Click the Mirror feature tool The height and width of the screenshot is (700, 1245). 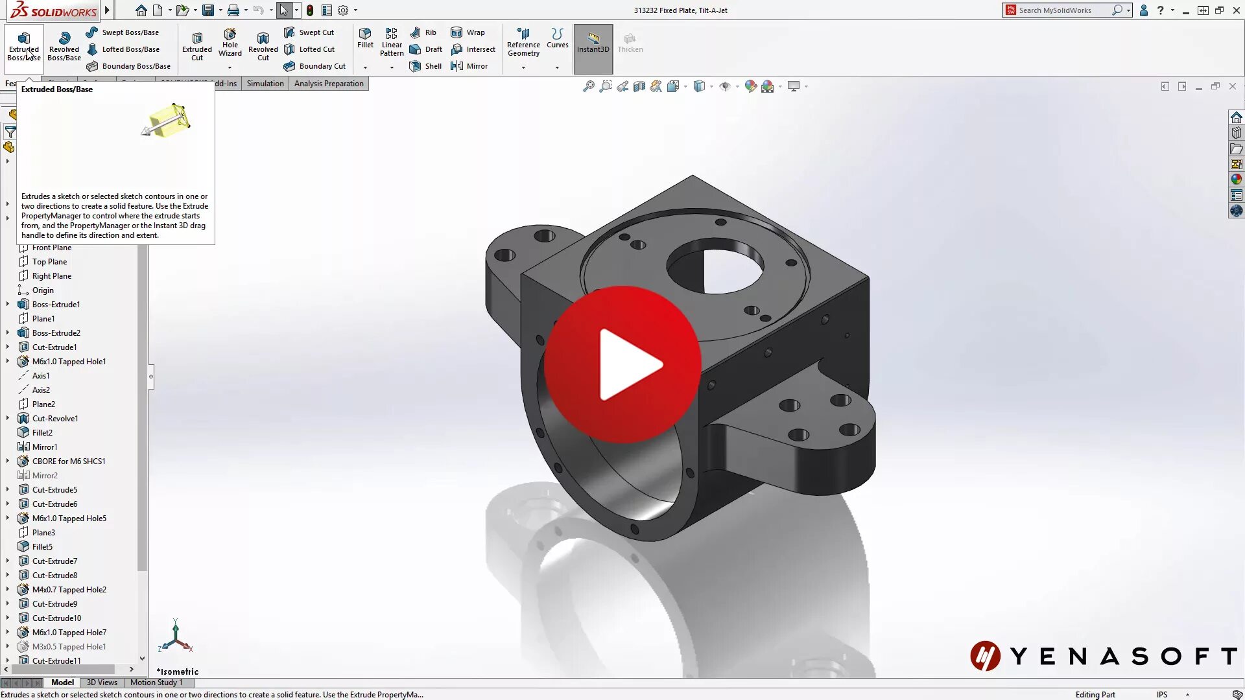[x=469, y=65]
